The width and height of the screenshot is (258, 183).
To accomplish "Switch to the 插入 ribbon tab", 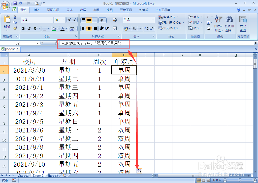I will pyautogui.click(x=37, y=10).
